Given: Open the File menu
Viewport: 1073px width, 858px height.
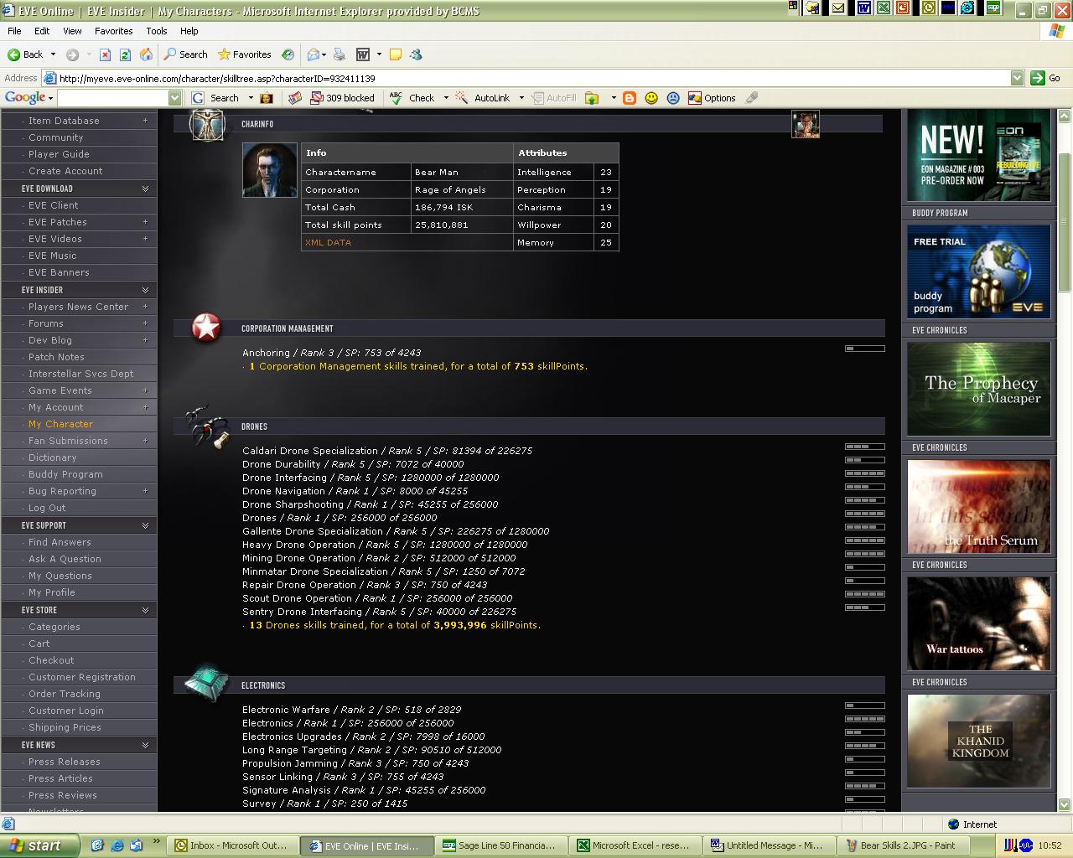Looking at the screenshot, I should (x=14, y=31).
